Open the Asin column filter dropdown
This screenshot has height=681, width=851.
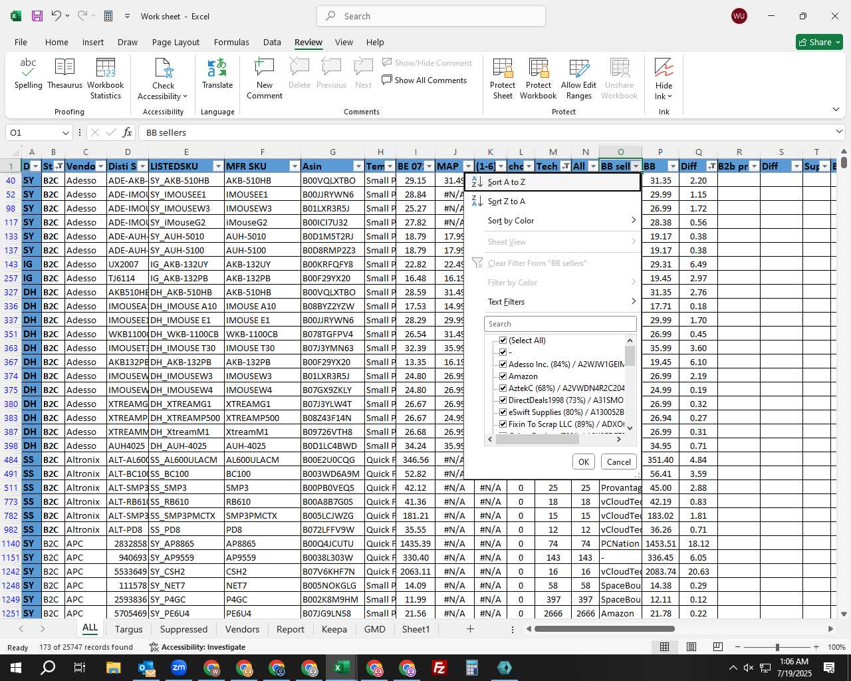(358, 166)
